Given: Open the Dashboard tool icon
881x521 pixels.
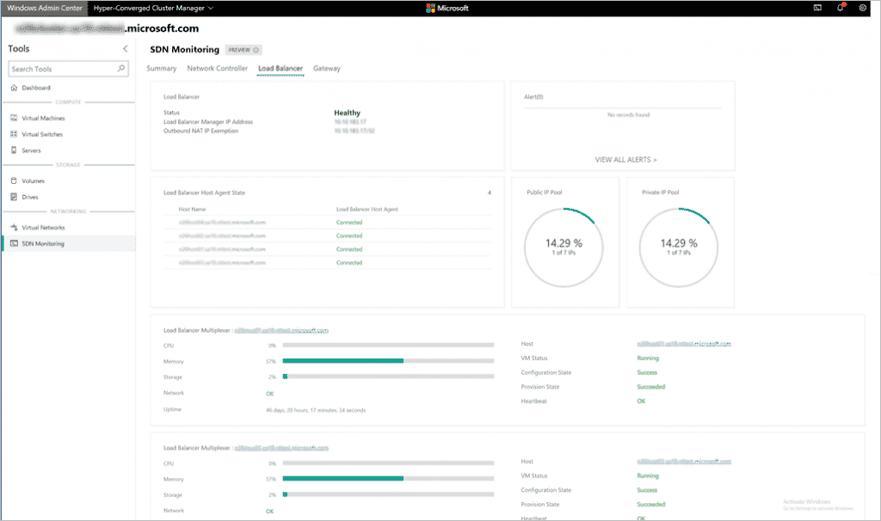Looking at the screenshot, I should coord(14,88).
